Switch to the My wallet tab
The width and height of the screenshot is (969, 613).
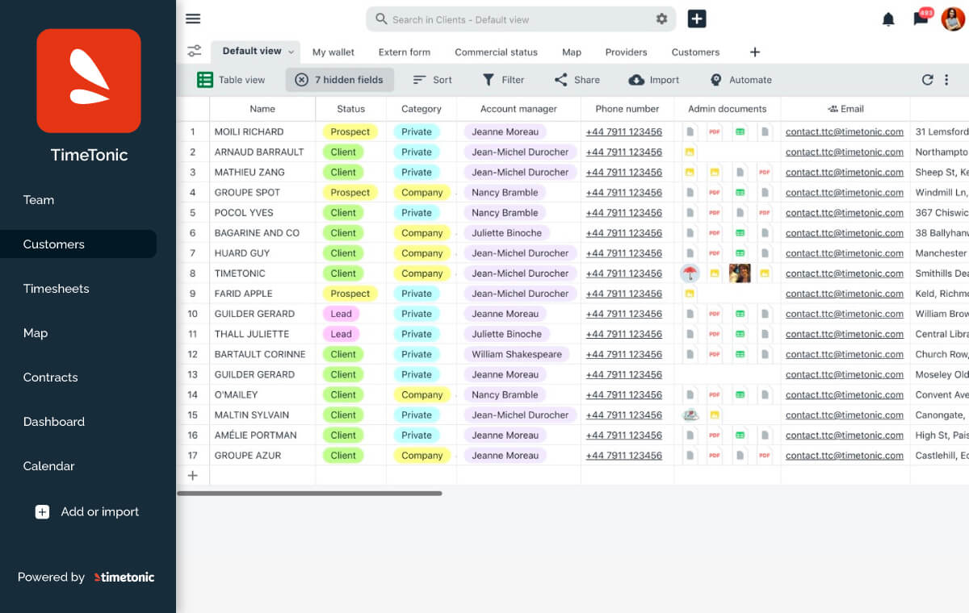[x=333, y=52]
